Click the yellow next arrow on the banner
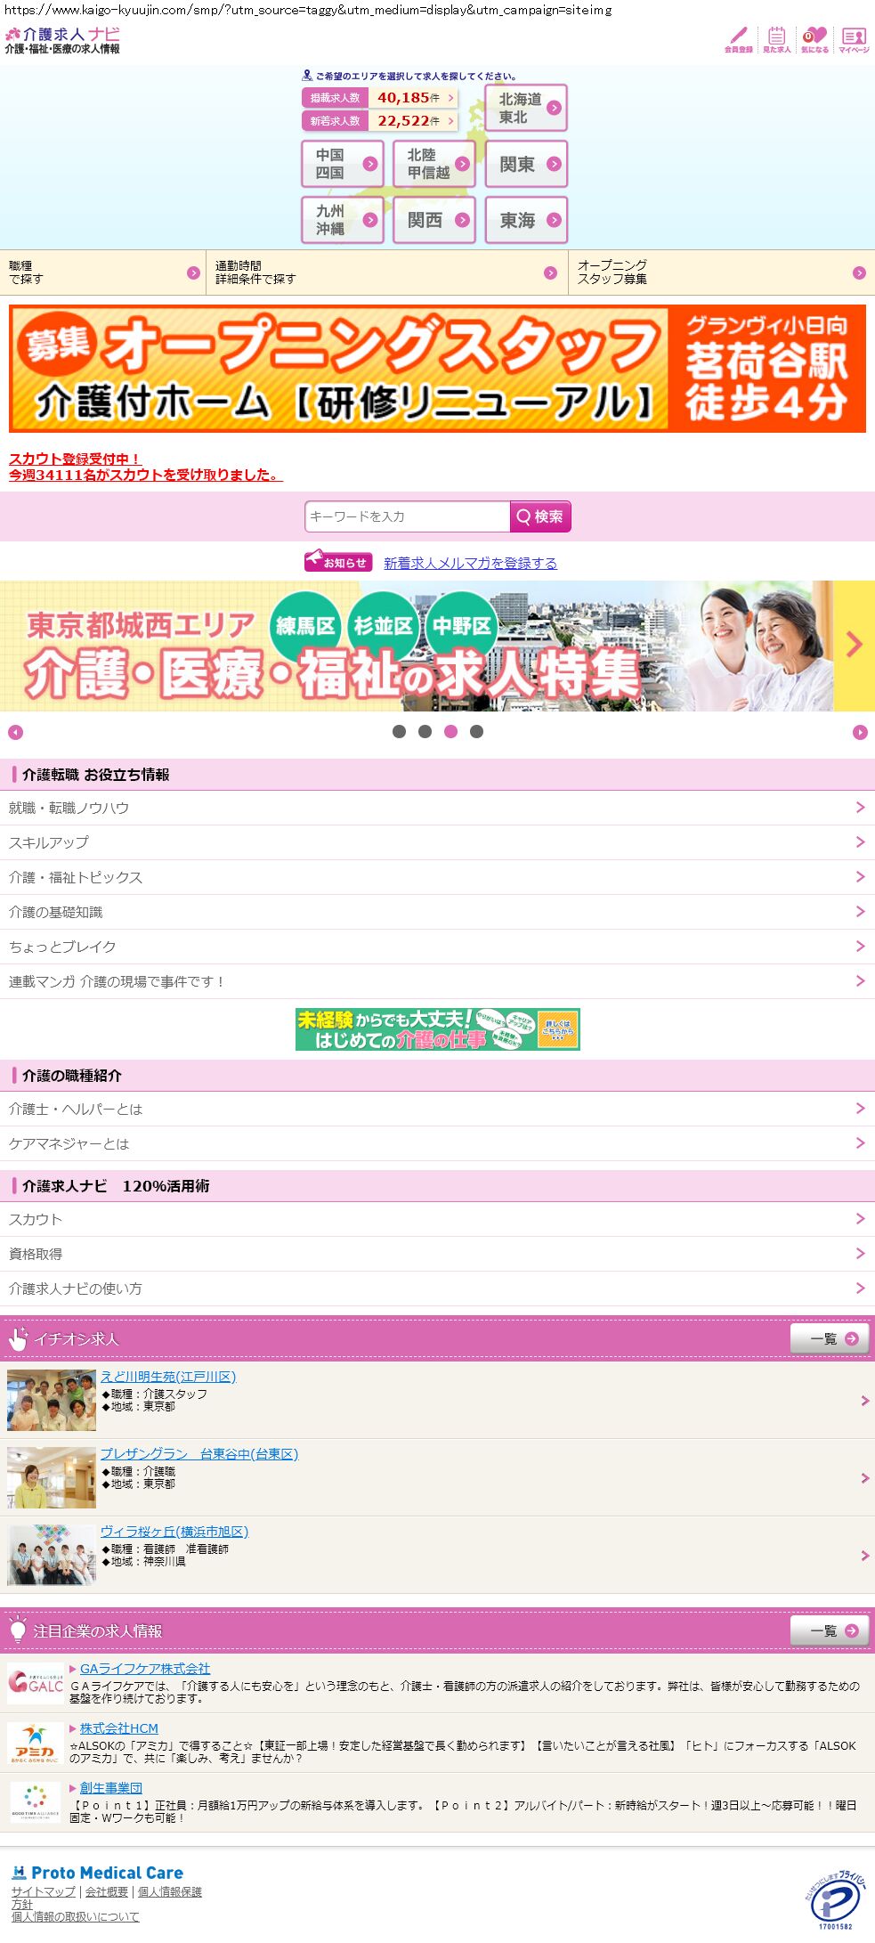The width and height of the screenshot is (875, 1943). click(855, 645)
